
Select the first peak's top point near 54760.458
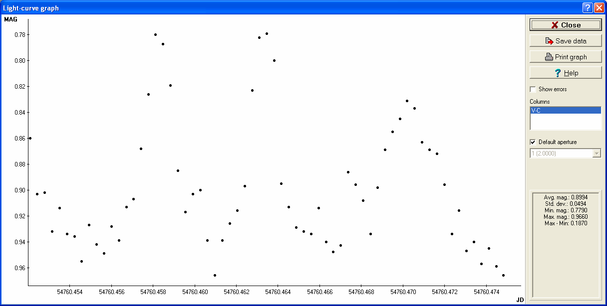[155, 34]
